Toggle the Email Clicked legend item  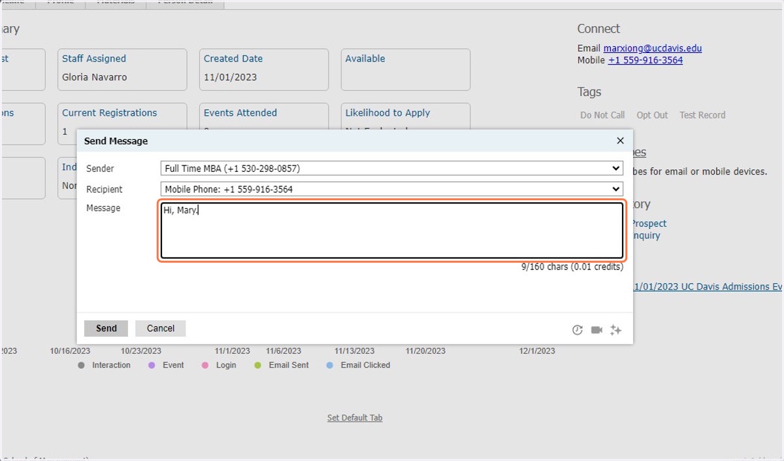(x=358, y=366)
